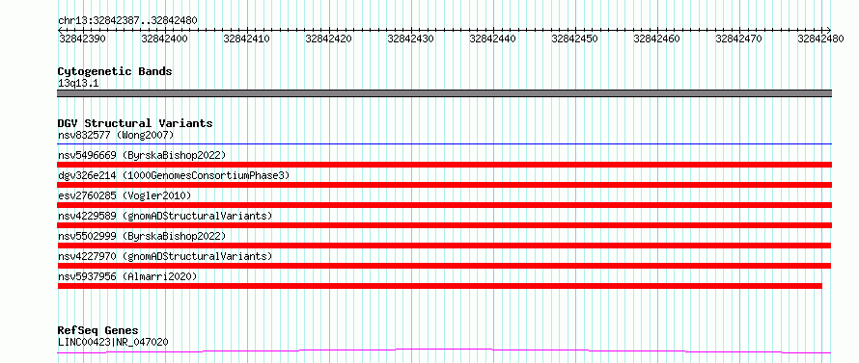Open variant nsv5502999 (ByrskaBishop2022) label
The image size is (859, 363).
click(x=142, y=236)
